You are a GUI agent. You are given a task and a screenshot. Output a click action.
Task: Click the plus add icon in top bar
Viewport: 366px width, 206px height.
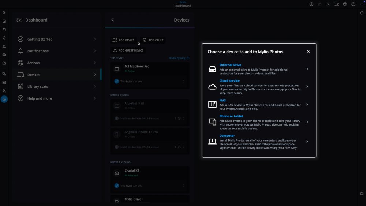click(x=311, y=4)
